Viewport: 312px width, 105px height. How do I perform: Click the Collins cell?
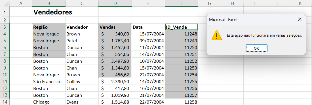pos(82,81)
